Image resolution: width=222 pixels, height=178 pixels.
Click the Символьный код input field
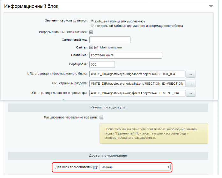[x=110, y=40]
